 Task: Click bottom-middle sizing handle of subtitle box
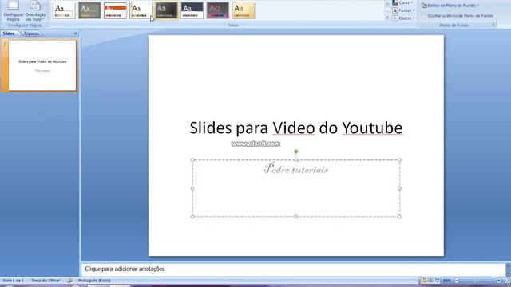pyautogui.click(x=296, y=217)
